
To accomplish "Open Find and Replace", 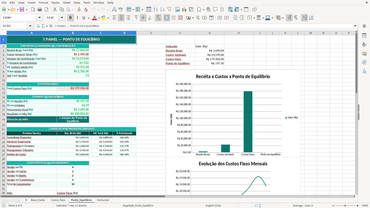I will coord(114,10).
